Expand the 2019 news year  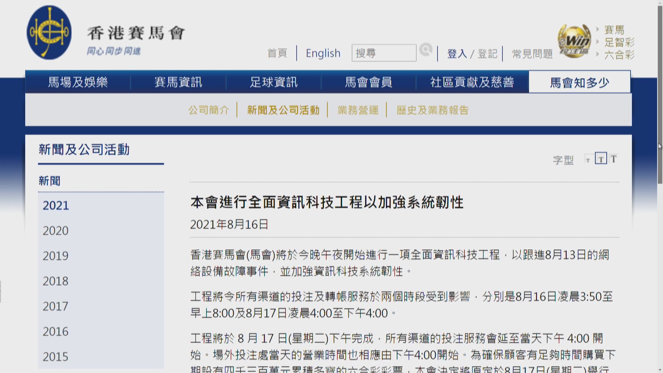(x=56, y=256)
